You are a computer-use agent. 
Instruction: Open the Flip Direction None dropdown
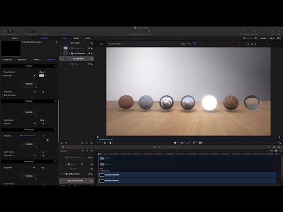point(42,120)
